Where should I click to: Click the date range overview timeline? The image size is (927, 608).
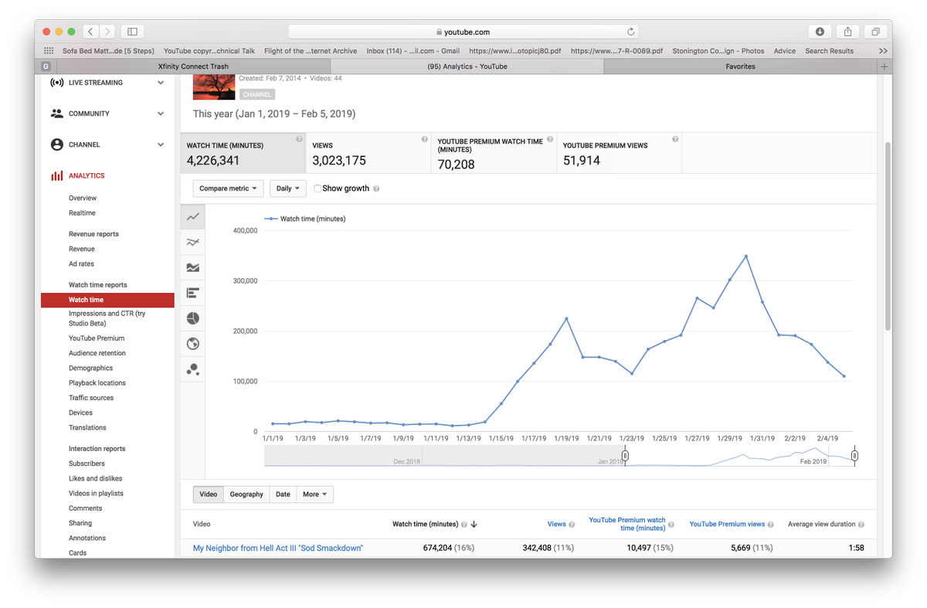(559, 456)
